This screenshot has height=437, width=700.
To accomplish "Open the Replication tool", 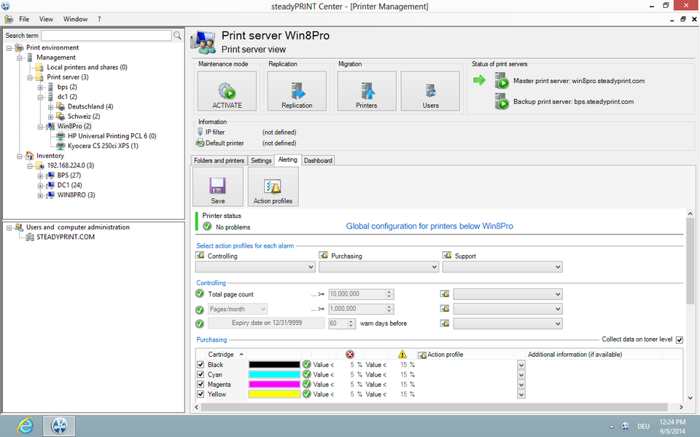I will 297,91.
